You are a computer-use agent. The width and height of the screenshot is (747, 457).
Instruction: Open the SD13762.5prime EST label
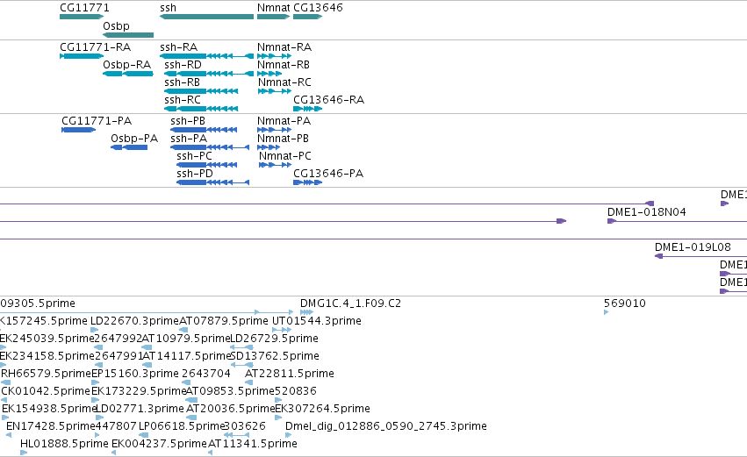[275, 356]
